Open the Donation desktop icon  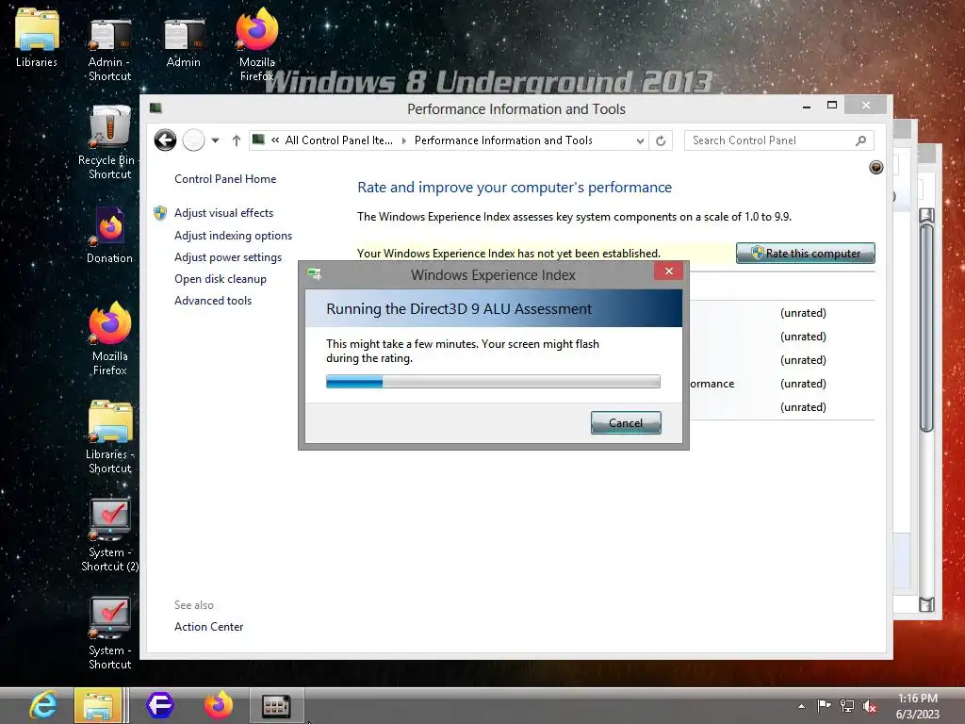[109, 233]
